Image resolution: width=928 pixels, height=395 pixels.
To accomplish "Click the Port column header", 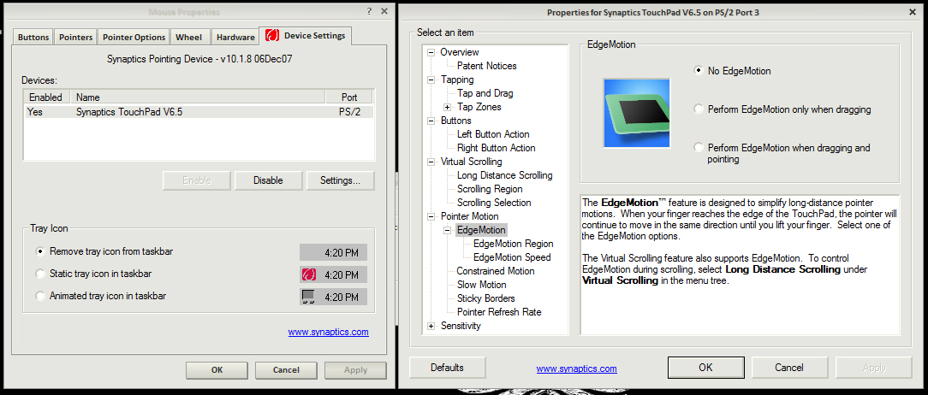I will [349, 97].
